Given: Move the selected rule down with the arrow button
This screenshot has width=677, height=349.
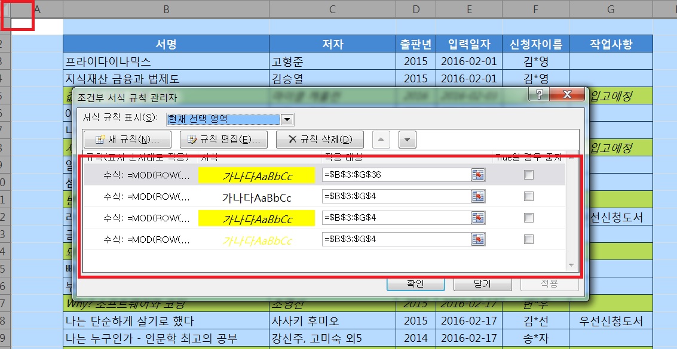Looking at the screenshot, I should (407, 140).
